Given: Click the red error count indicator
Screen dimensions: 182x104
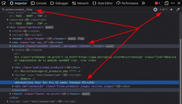Looking at the screenshot, I should click(x=157, y=3).
